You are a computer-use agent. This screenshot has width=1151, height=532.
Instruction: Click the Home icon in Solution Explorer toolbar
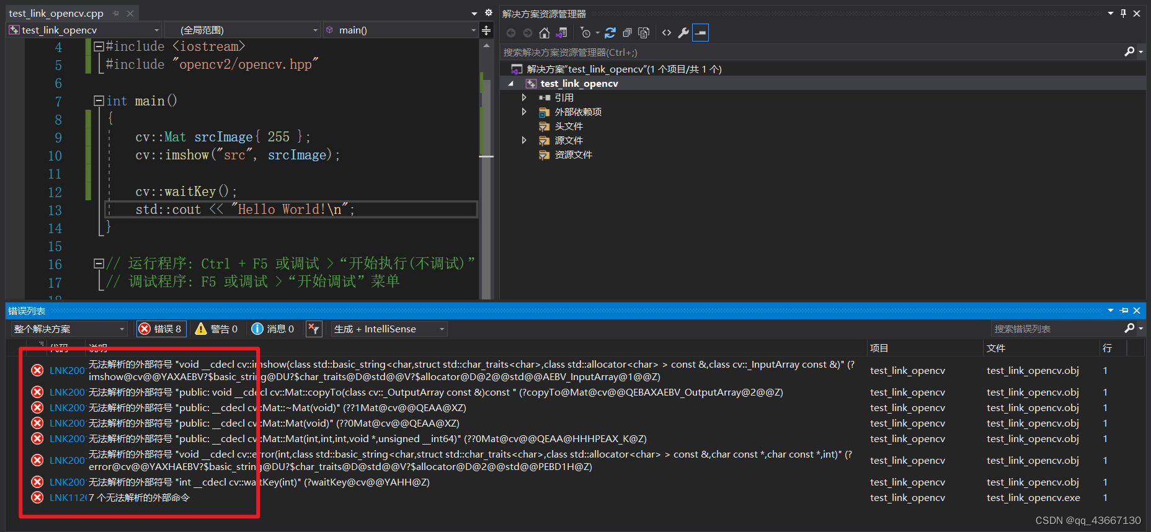click(x=544, y=33)
